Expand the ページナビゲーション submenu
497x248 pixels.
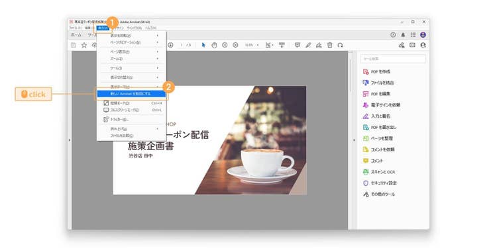(x=132, y=42)
